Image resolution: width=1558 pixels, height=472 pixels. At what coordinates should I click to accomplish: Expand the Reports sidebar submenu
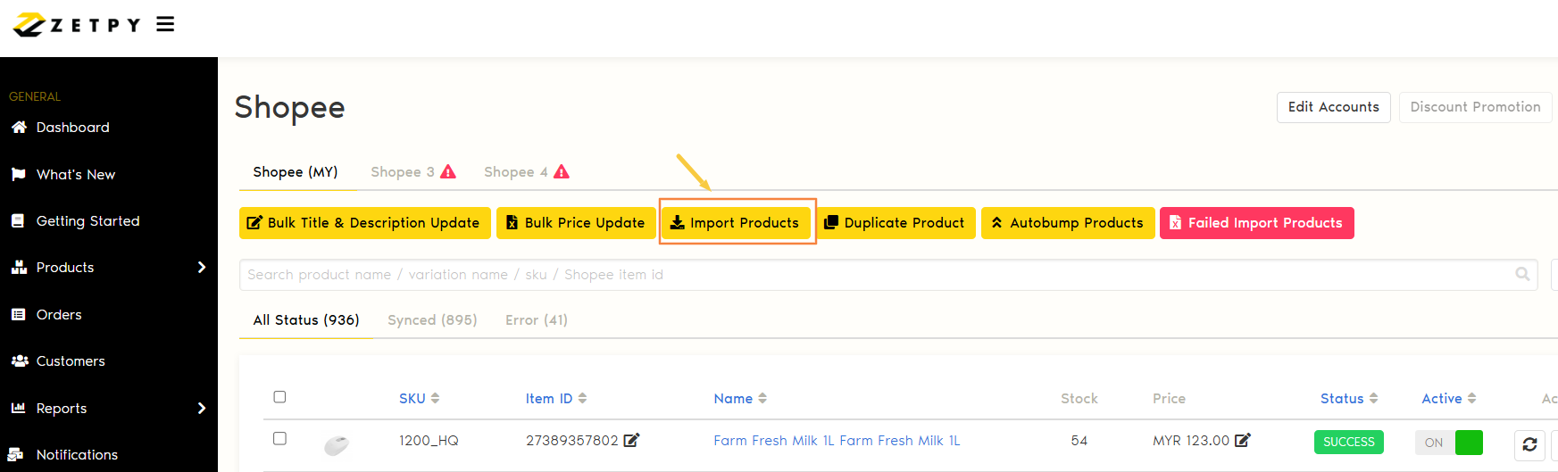(201, 408)
